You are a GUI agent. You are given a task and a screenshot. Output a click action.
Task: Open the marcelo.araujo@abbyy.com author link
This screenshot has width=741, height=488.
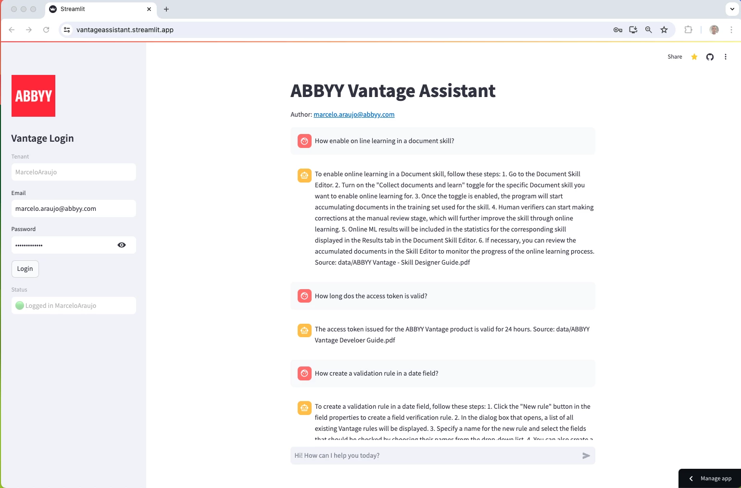click(354, 114)
